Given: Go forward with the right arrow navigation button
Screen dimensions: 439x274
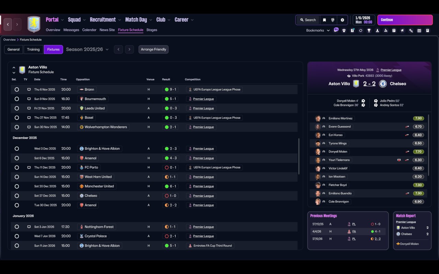Looking at the screenshot, I should click(17, 24).
